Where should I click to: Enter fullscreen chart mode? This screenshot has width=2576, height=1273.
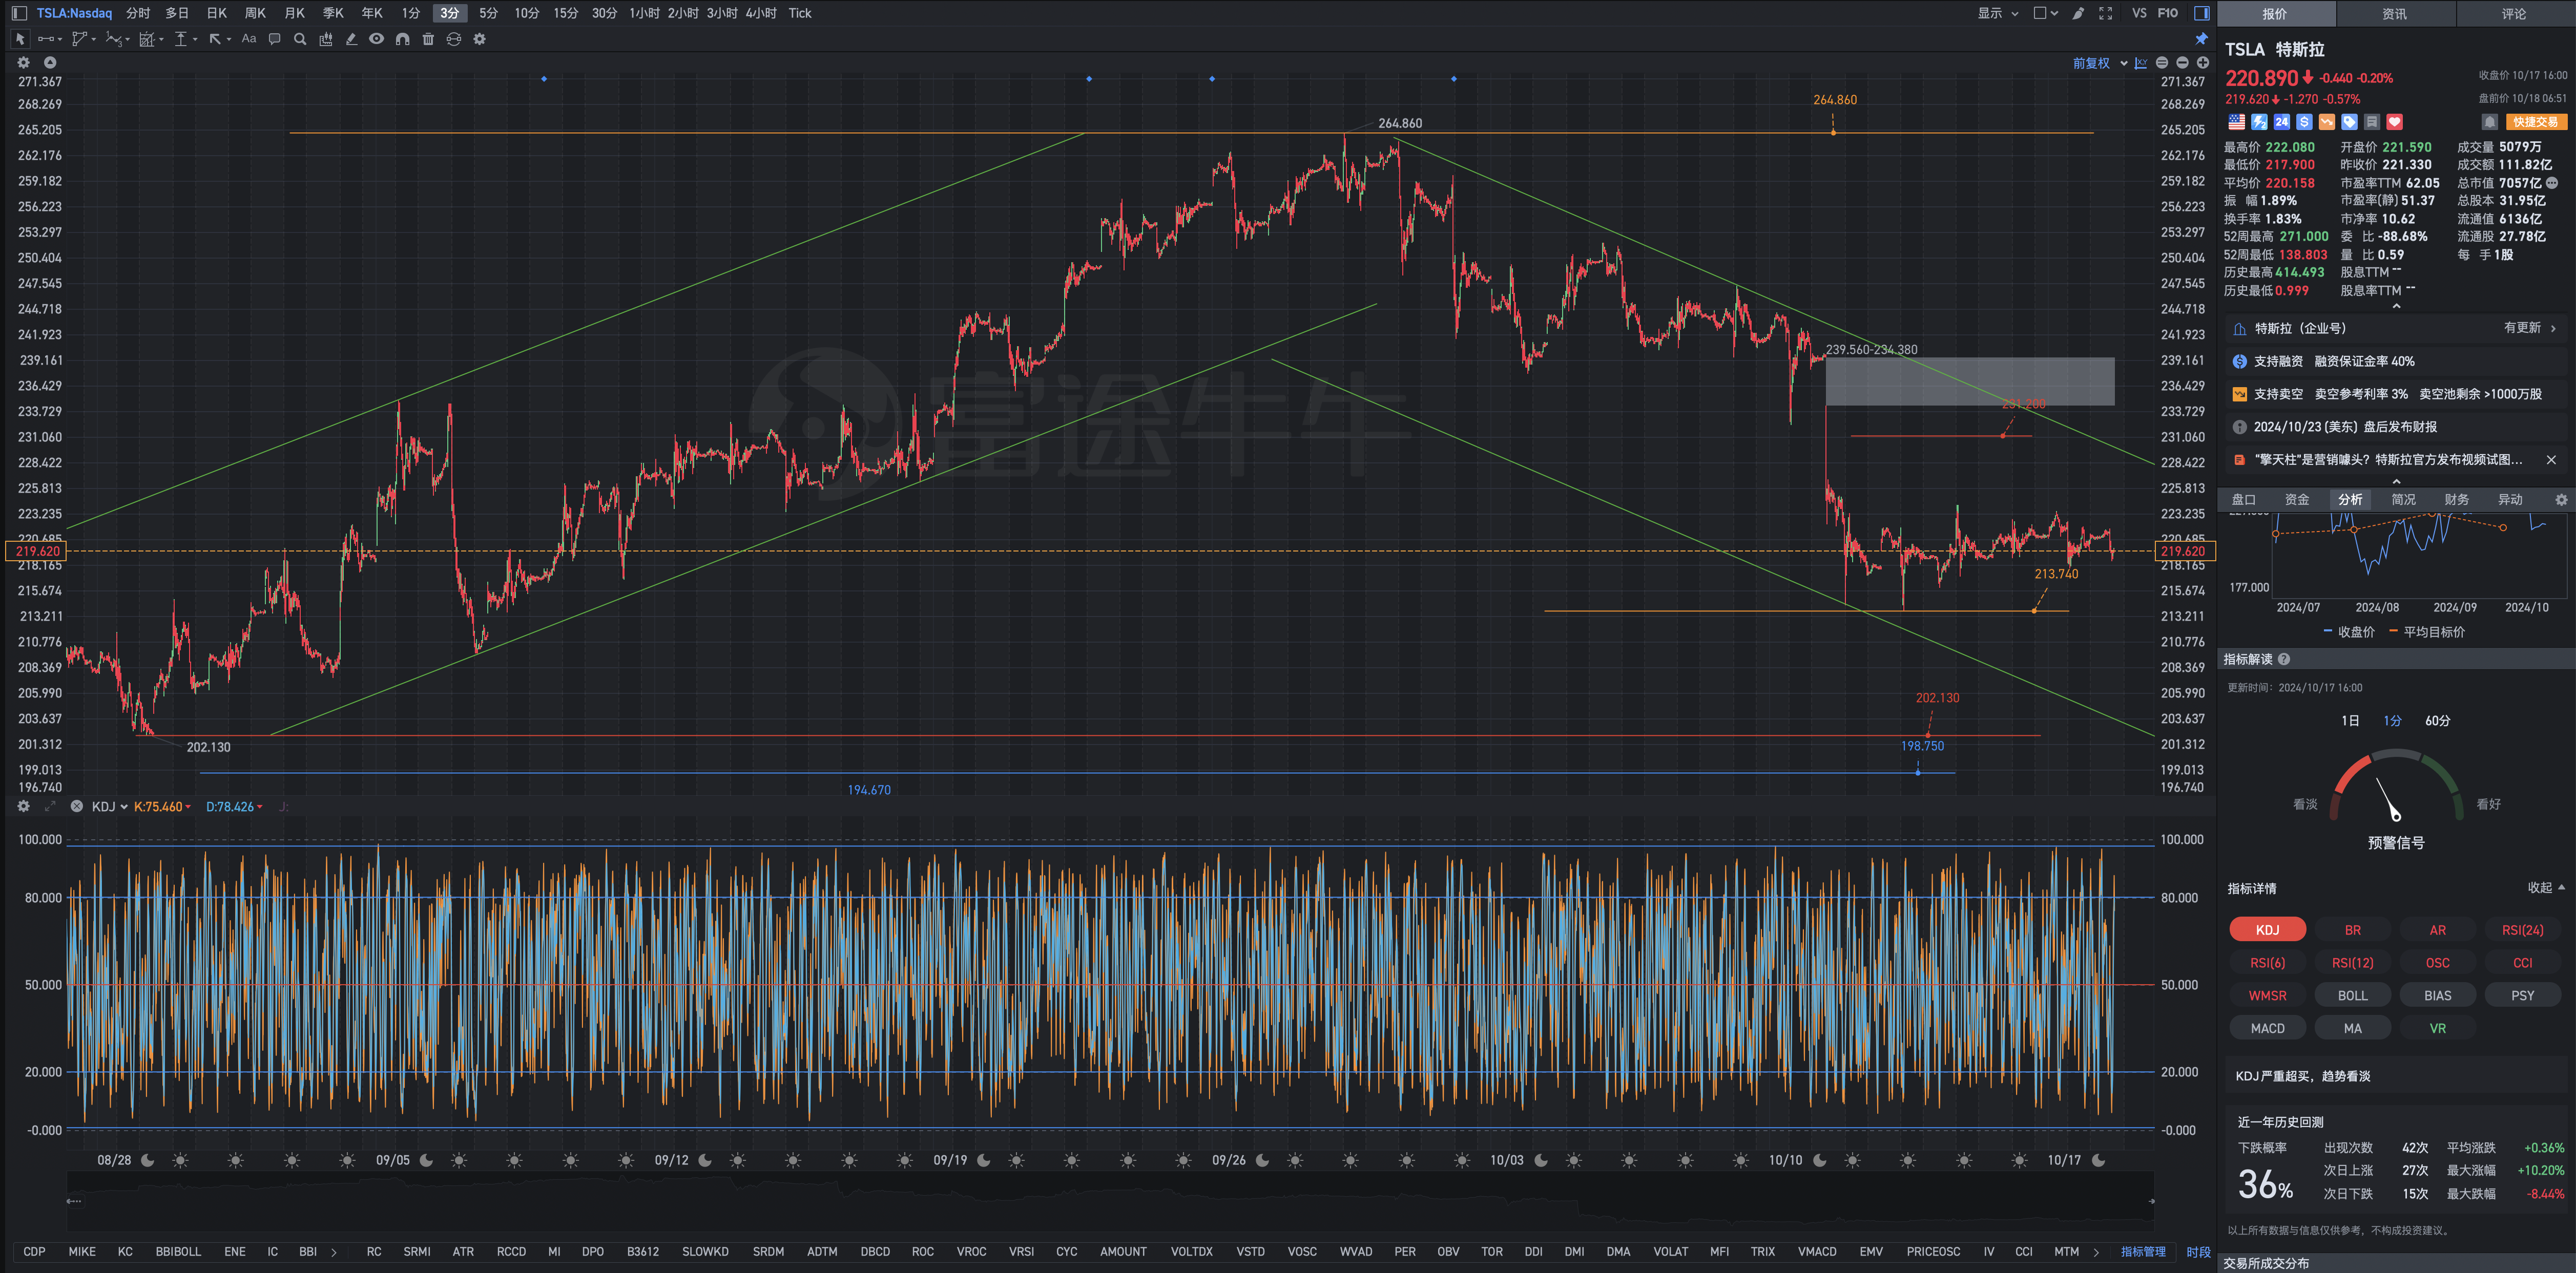2105,13
